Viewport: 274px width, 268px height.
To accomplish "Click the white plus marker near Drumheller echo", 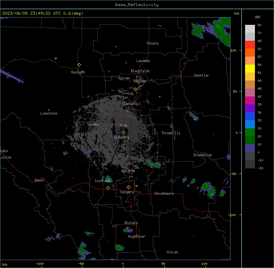I will 195,119.
